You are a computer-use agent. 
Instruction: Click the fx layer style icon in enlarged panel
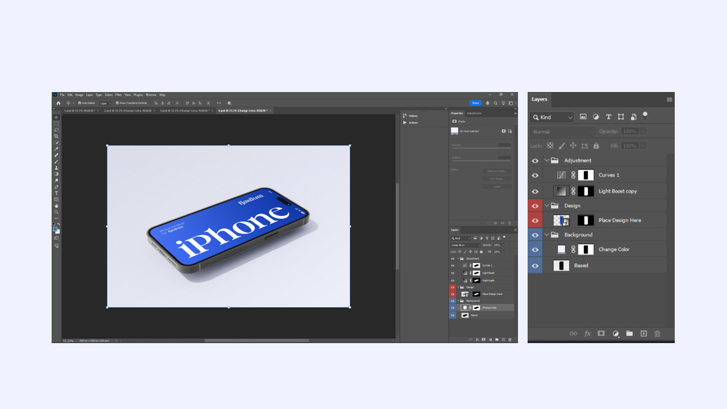587,334
